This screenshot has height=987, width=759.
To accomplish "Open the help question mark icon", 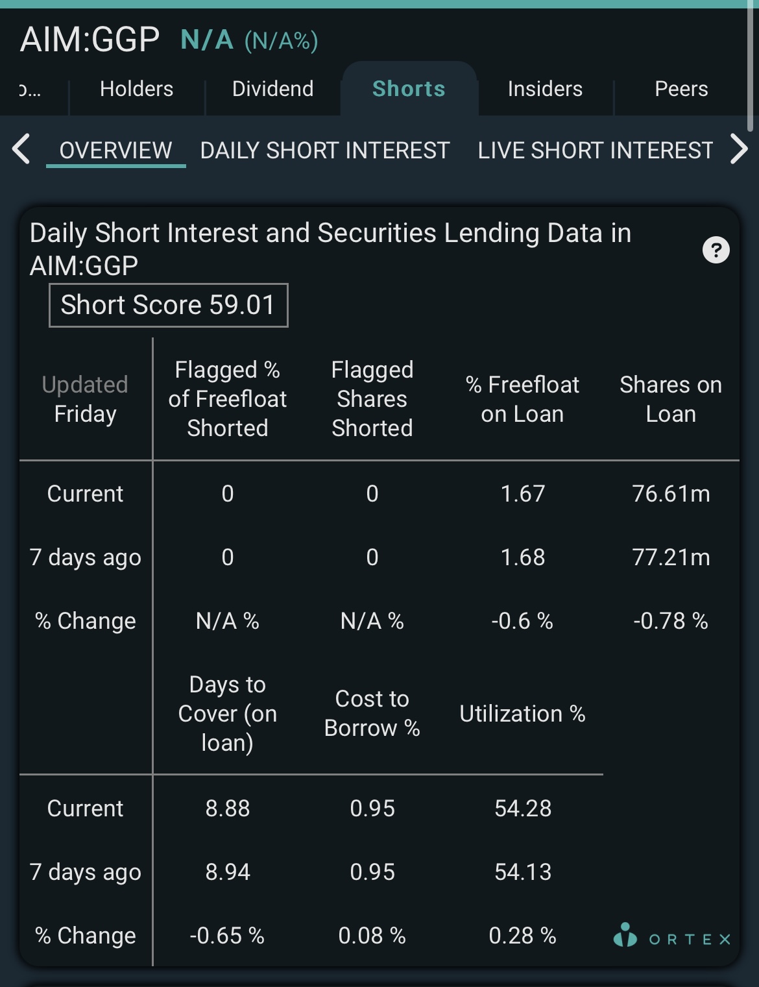I will point(716,250).
